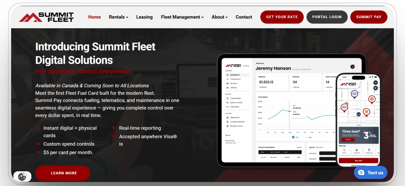Click the red Buy fuel button in phone mockup
405x186 pixels.
click(x=358, y=161)
